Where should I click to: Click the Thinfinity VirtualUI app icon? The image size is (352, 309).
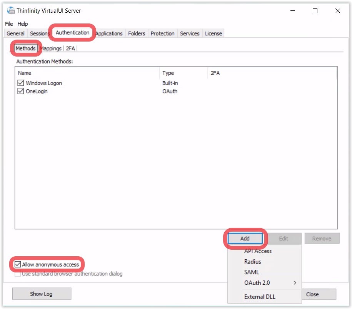click(10, 10)
